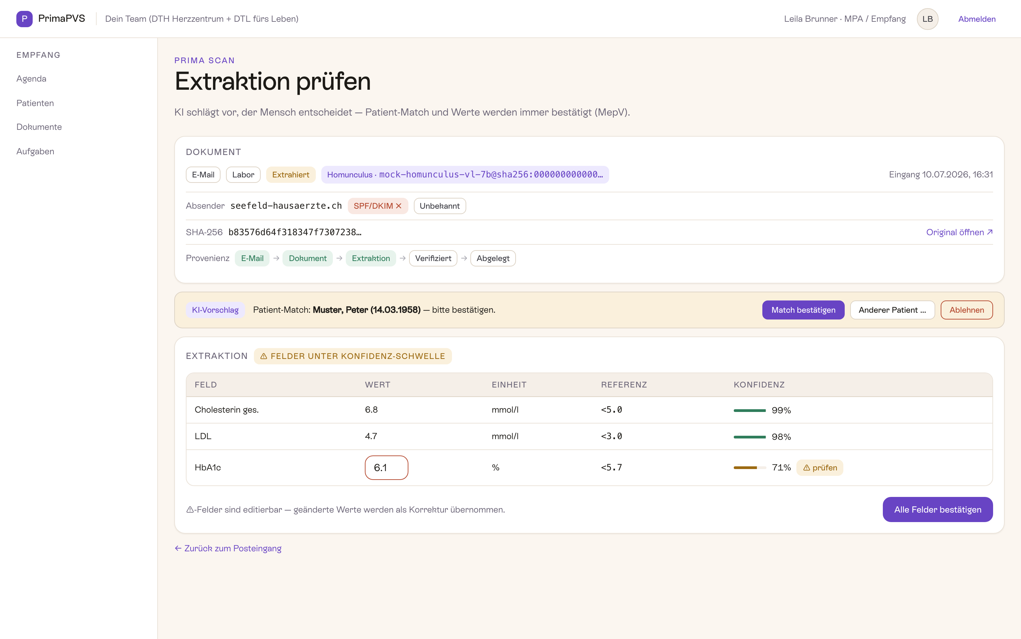Click the Extraktion provenance step
Image resolution: width=1021 pixels, height=639 pixels.
pos(371,258)
